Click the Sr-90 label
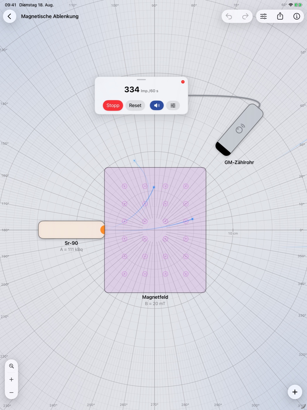The width and height of the screenshot is (307, 410). click(71, 243)
